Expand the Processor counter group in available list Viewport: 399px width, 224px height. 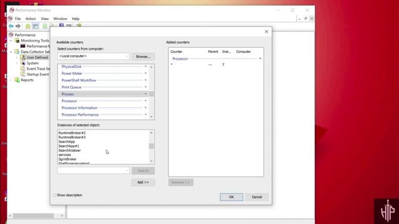point(145,101)
